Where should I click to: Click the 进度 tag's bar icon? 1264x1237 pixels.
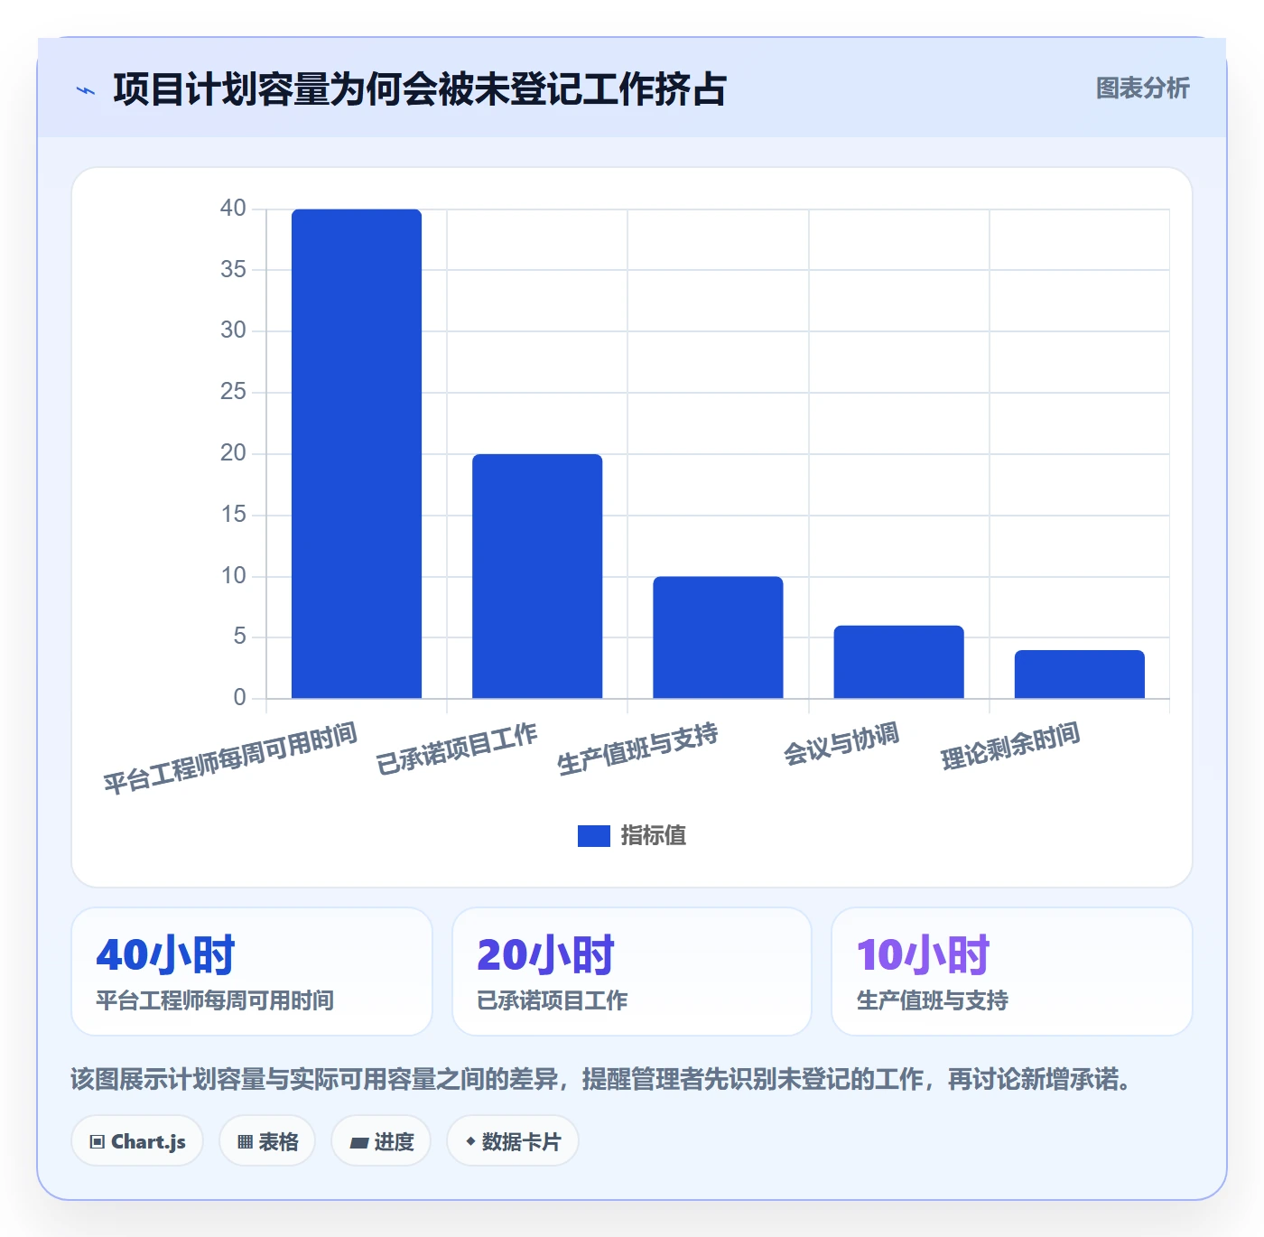click(358, 1143)
